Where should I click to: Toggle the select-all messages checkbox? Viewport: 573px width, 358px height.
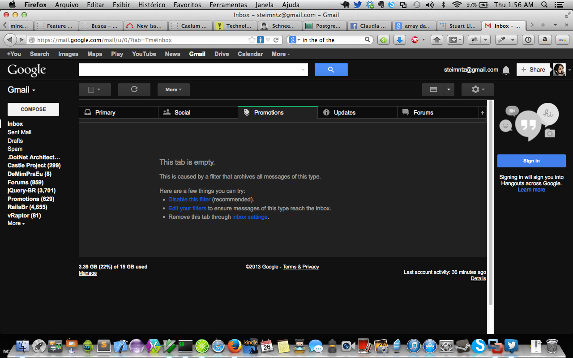click(x=91, y=89)
